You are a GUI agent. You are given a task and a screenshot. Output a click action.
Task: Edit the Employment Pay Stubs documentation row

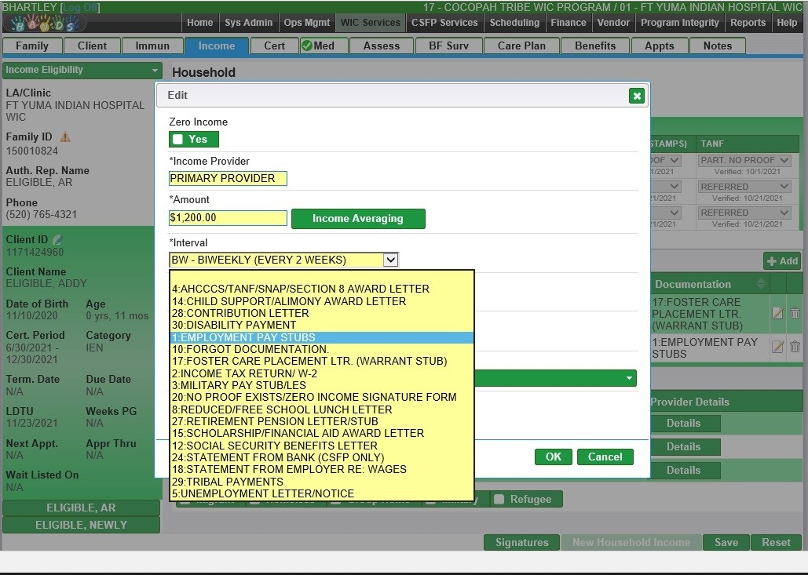pos(777,347)
